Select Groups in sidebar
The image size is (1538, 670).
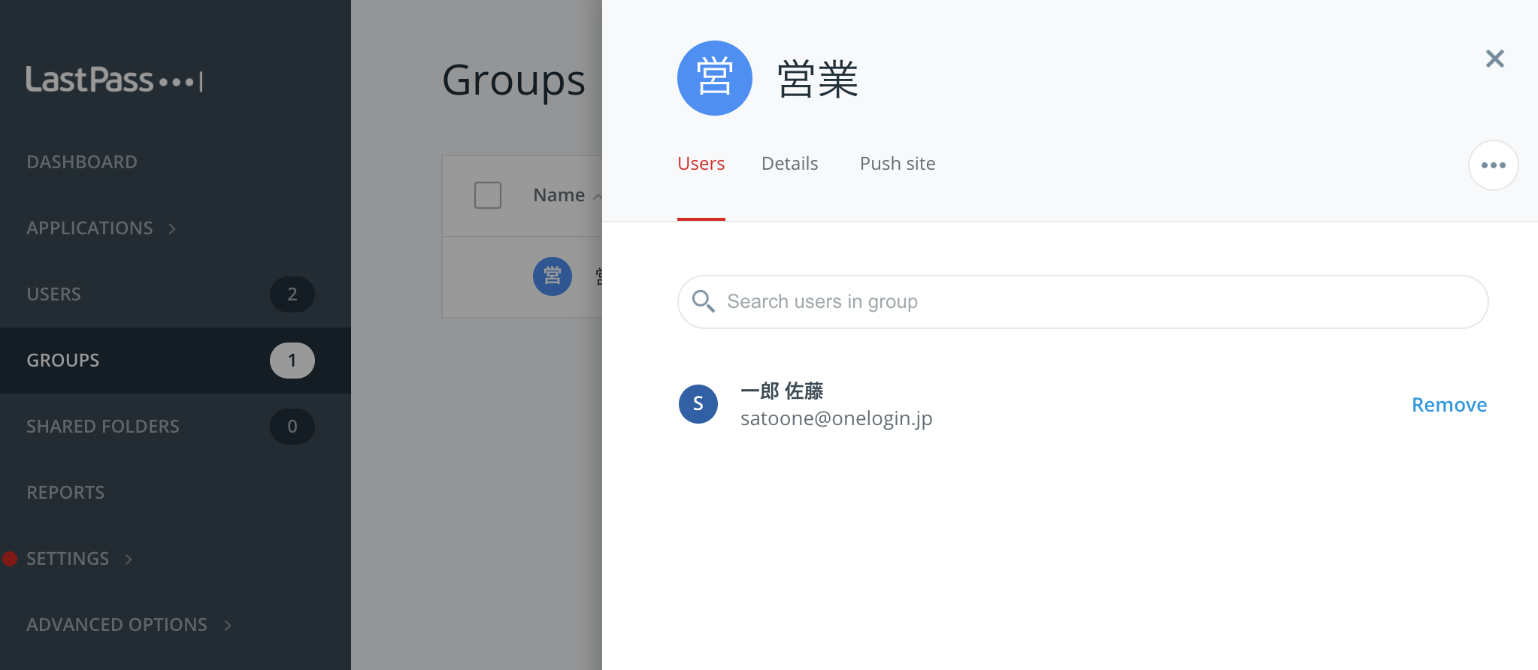pos(63,361)
